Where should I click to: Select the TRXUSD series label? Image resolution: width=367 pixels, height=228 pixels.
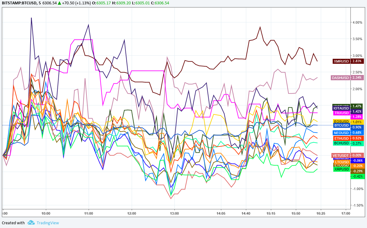click(341, 113)
